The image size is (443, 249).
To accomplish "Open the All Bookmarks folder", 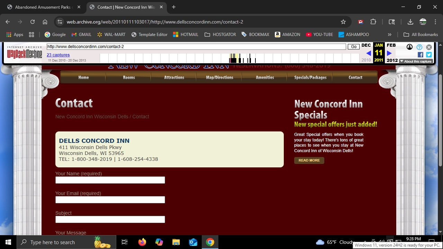I will [421, 35].
